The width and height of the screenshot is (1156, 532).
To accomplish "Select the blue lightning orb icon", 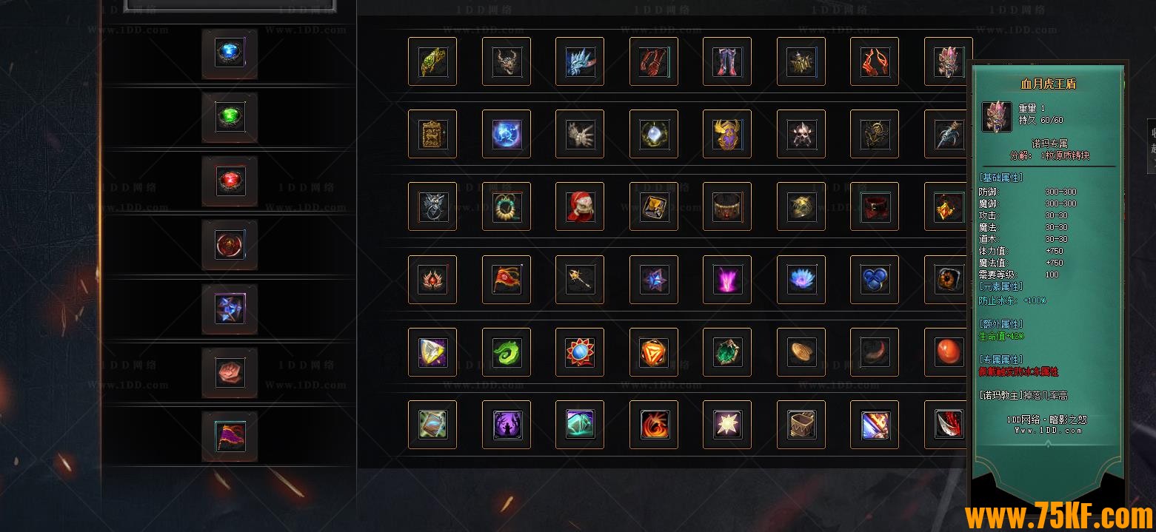I will click(507, 134).
